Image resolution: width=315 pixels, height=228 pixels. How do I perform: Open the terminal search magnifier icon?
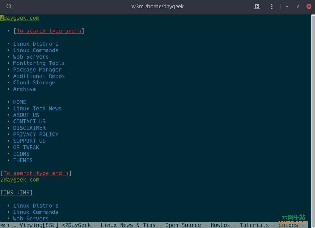9,7
